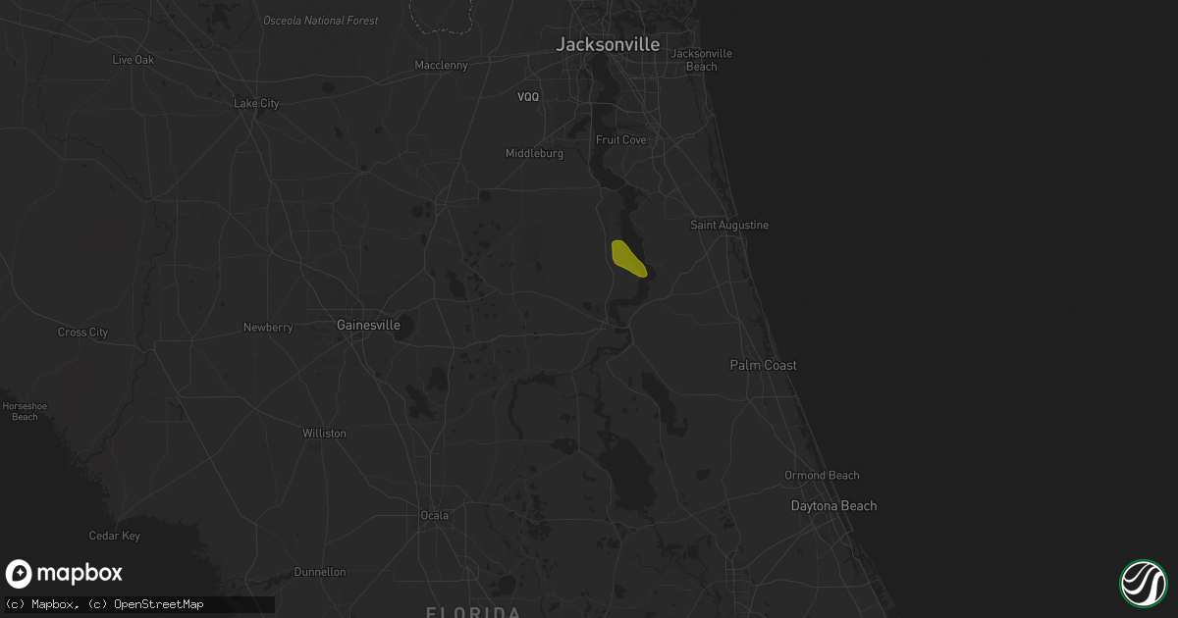Click the Osceola National Forest label

(321, 21)
